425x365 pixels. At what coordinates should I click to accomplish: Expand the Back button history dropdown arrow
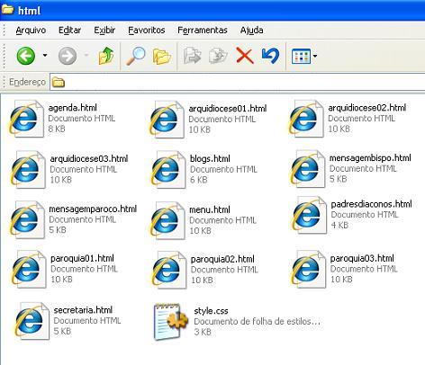tap(45, 56)
